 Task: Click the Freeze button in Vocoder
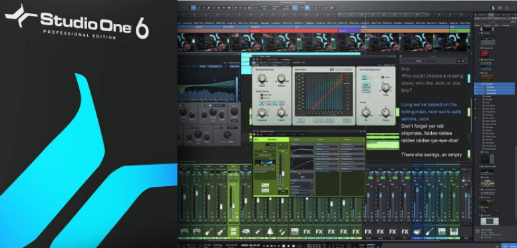(x=331, y=120)
